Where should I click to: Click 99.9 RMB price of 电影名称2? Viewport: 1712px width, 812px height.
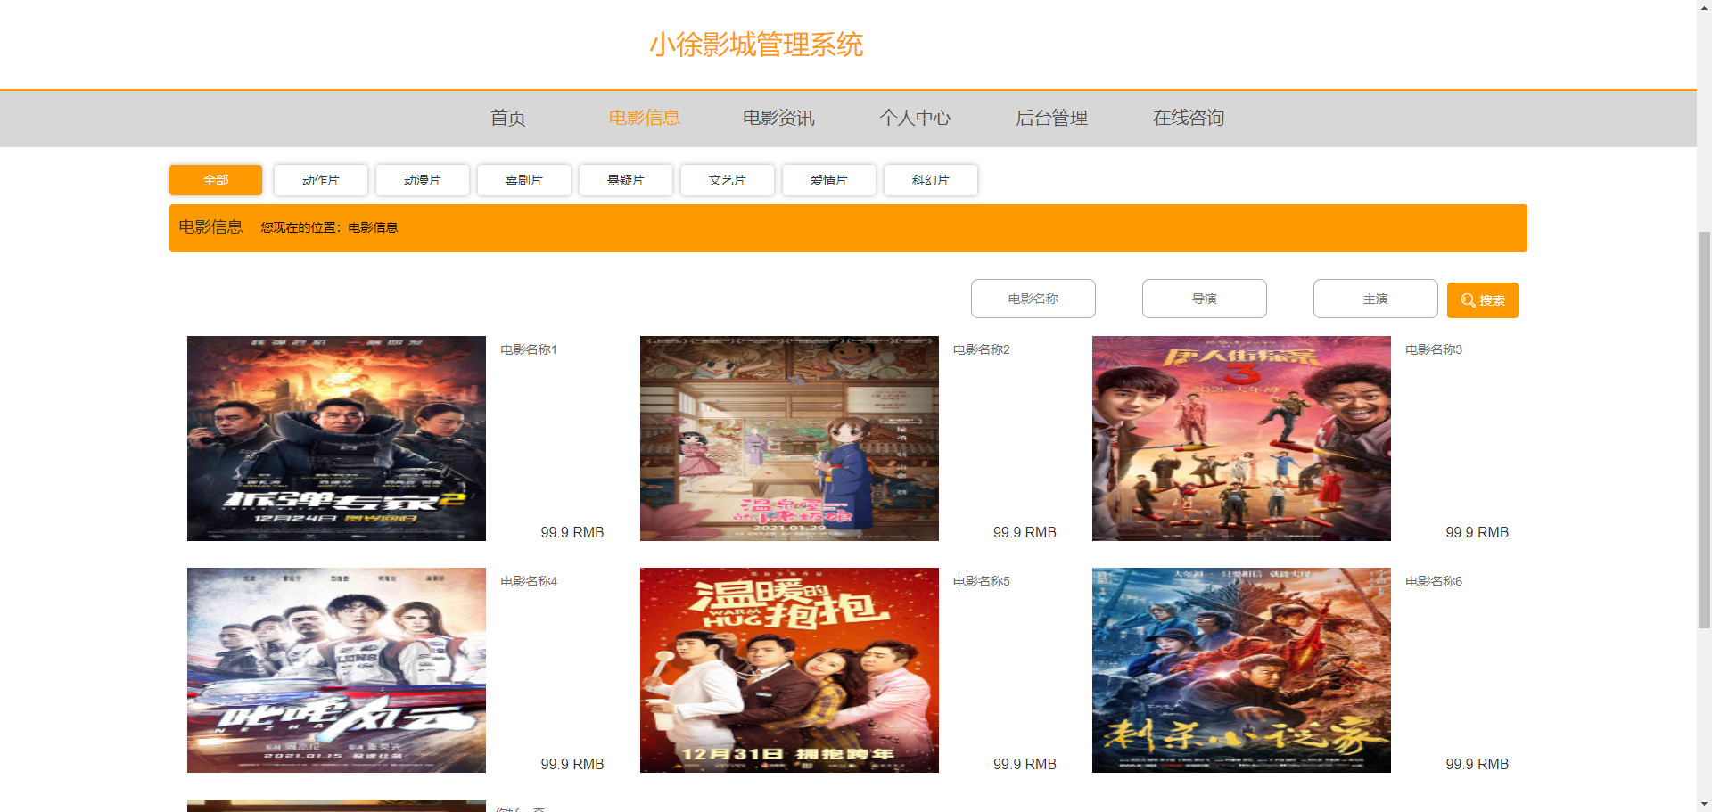[x=1025, y=532]
